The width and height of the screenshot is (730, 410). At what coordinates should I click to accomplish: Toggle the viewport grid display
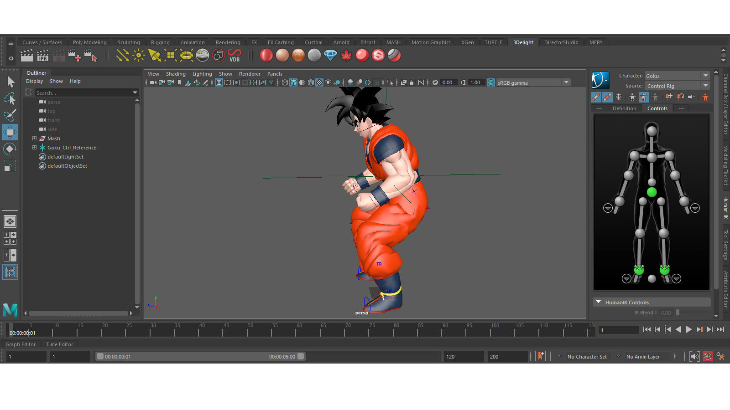(x=219, y=82)
